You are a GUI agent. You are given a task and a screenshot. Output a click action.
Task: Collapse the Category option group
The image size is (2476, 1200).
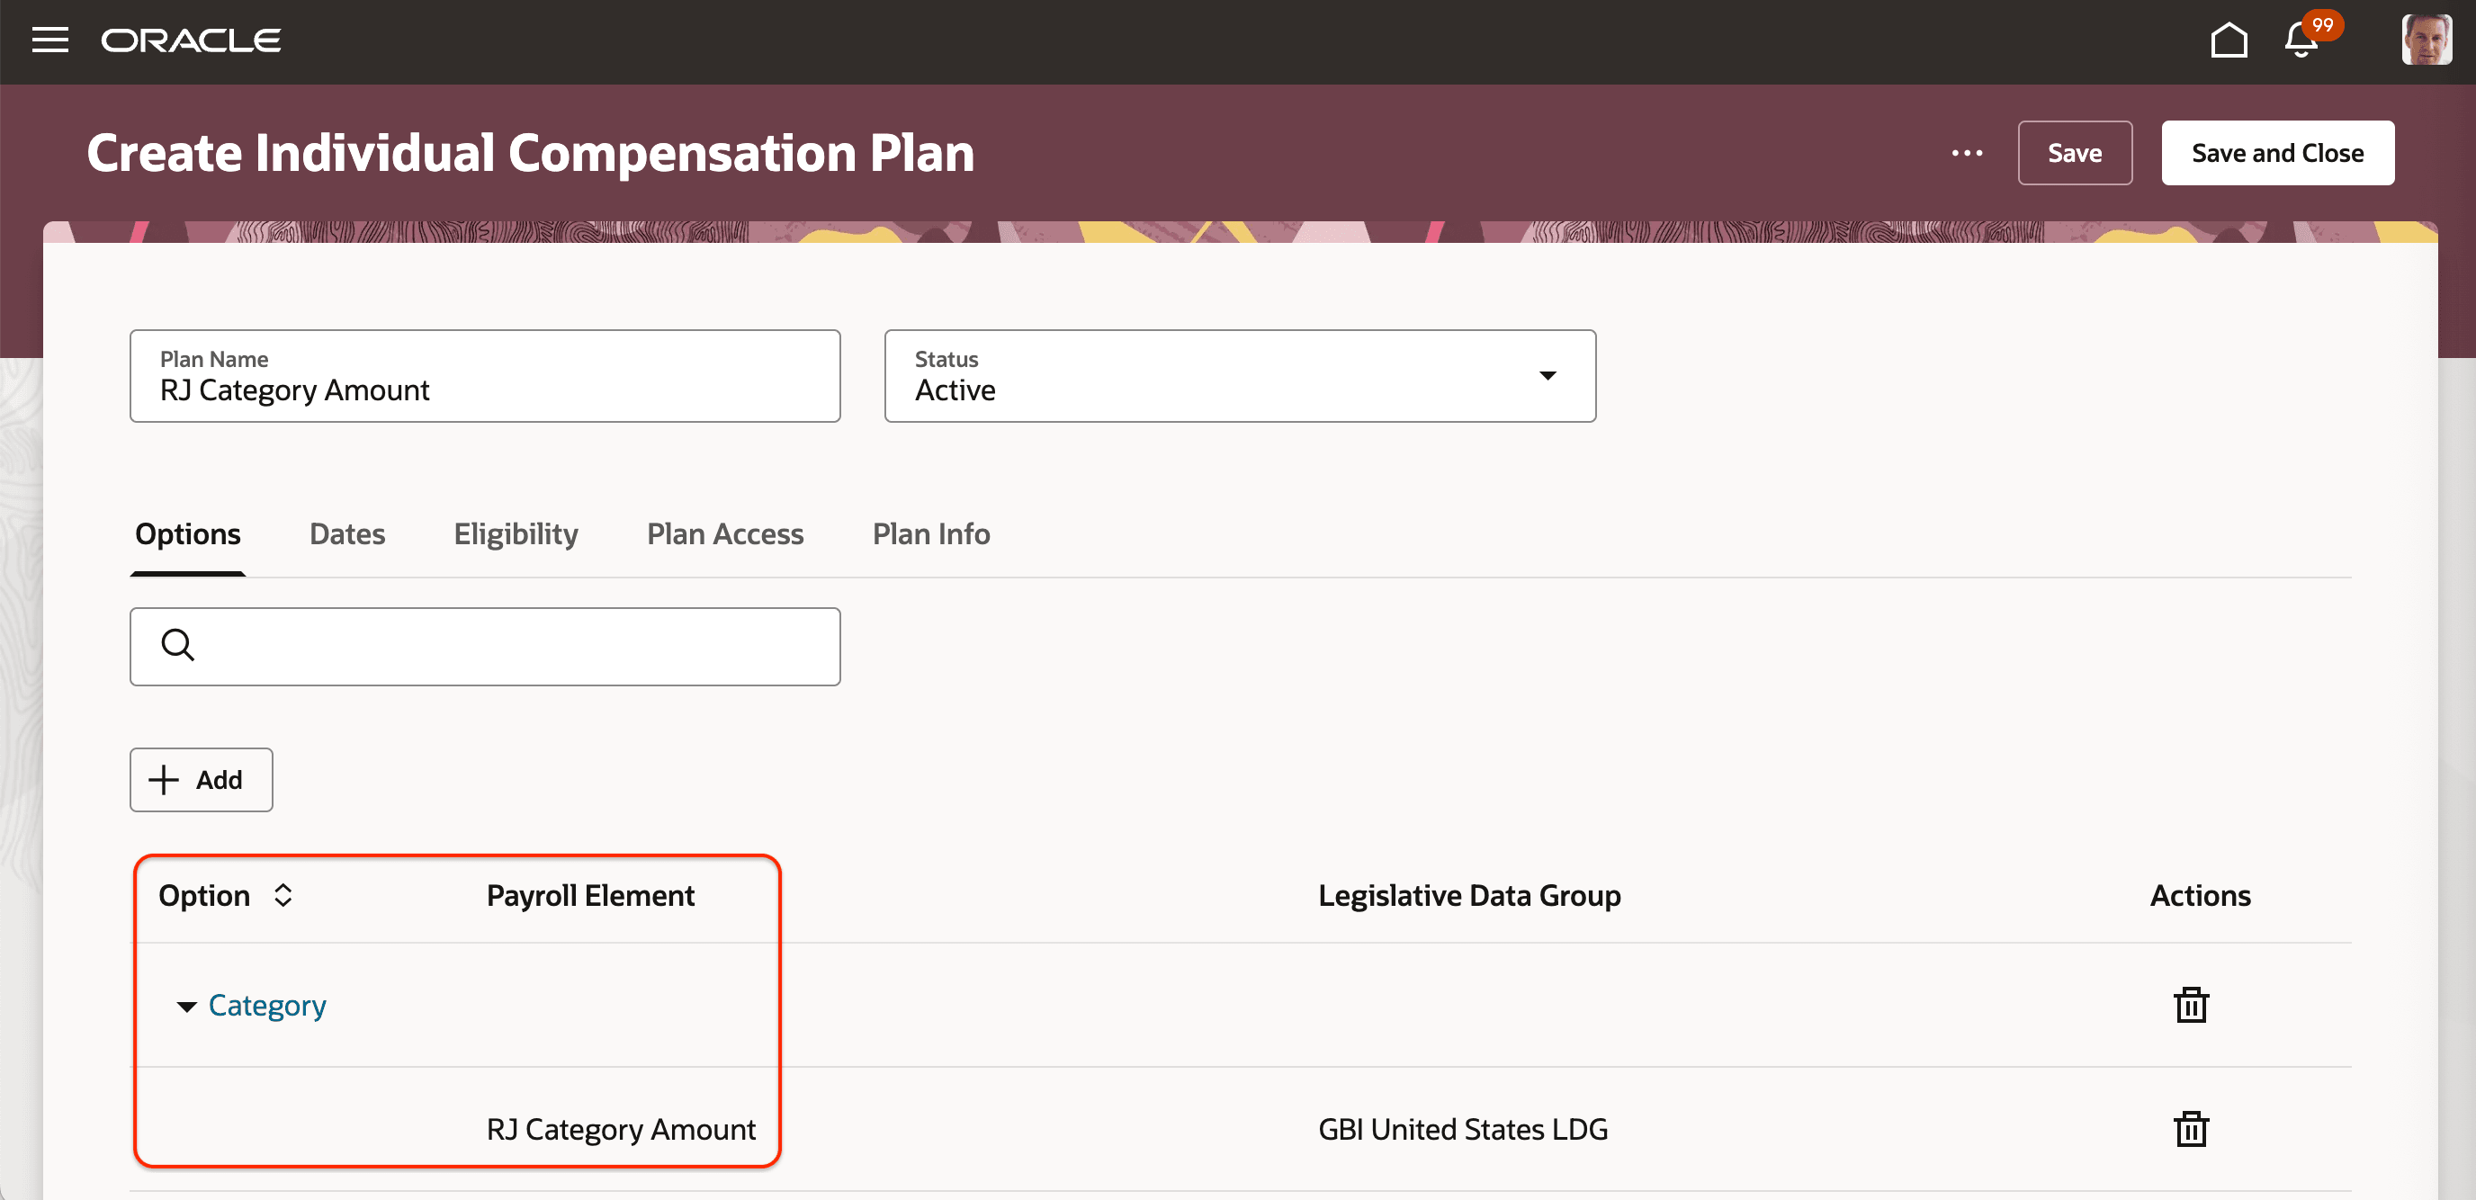coord(188,1007)
